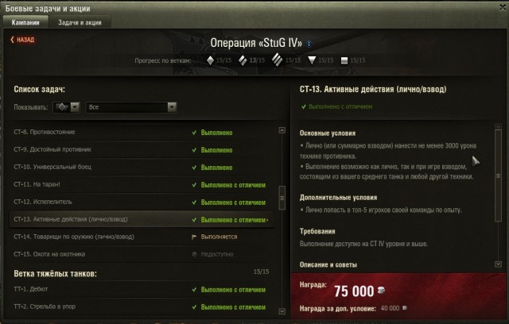
Task: Click the Описание и советы heading
Action: point(328,264)
